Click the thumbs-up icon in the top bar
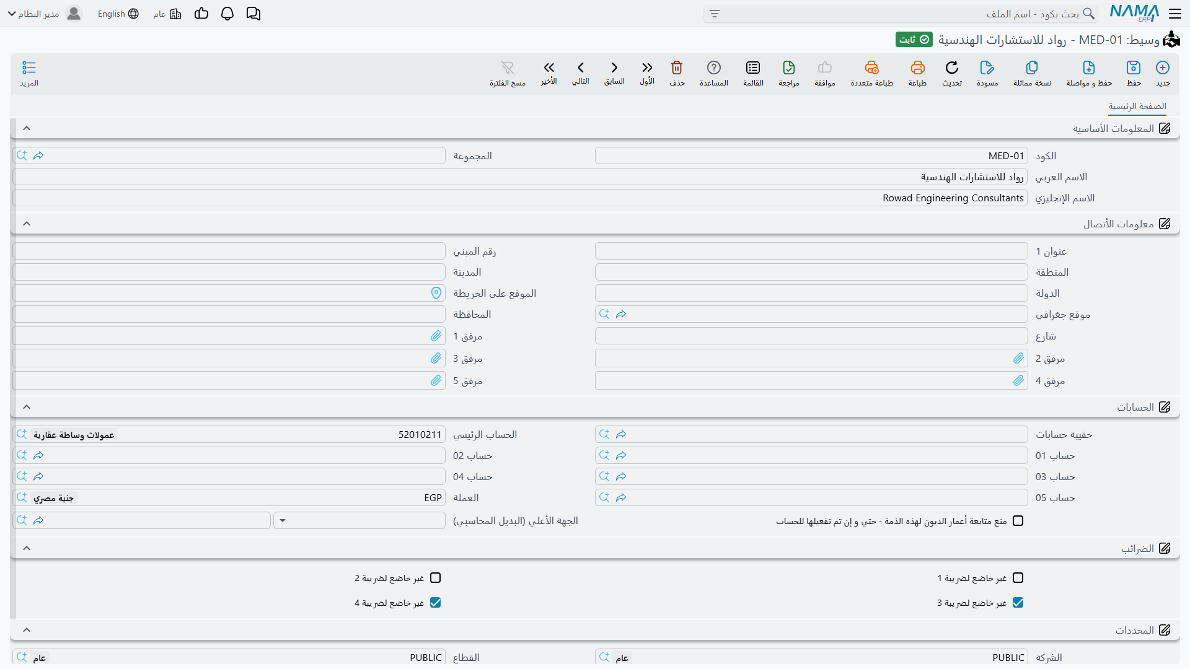Image resolution: width=1190 pixels, height=669 pixels. point(201,14)
